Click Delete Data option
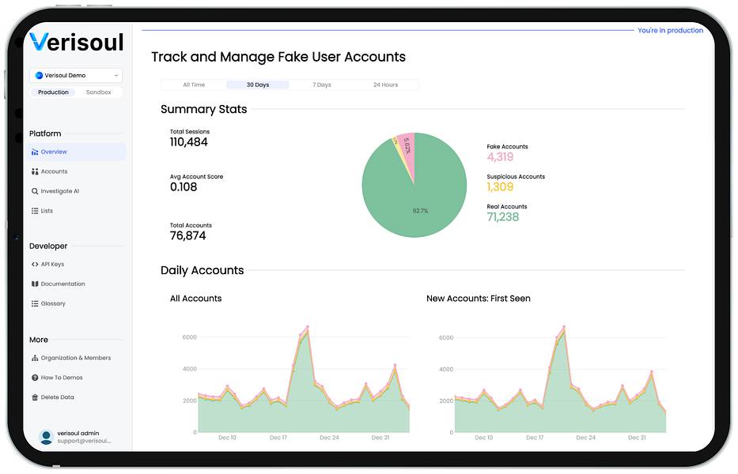 76,398
